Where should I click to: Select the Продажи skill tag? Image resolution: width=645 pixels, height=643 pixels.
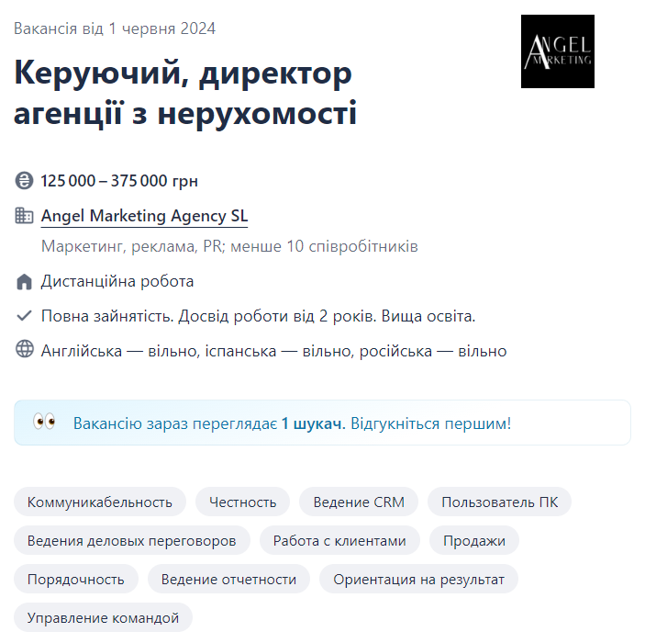click(x=474, y=541)
